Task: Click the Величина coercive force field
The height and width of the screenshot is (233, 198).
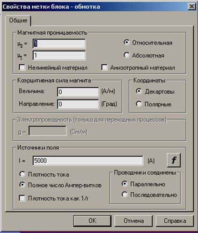Action: pyautogui.click(x=78, y=92)
